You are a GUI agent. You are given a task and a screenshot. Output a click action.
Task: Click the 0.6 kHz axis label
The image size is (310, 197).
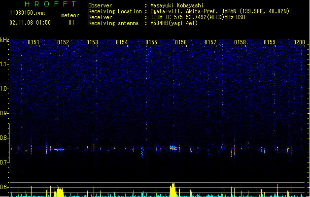(x=4, y=187)
